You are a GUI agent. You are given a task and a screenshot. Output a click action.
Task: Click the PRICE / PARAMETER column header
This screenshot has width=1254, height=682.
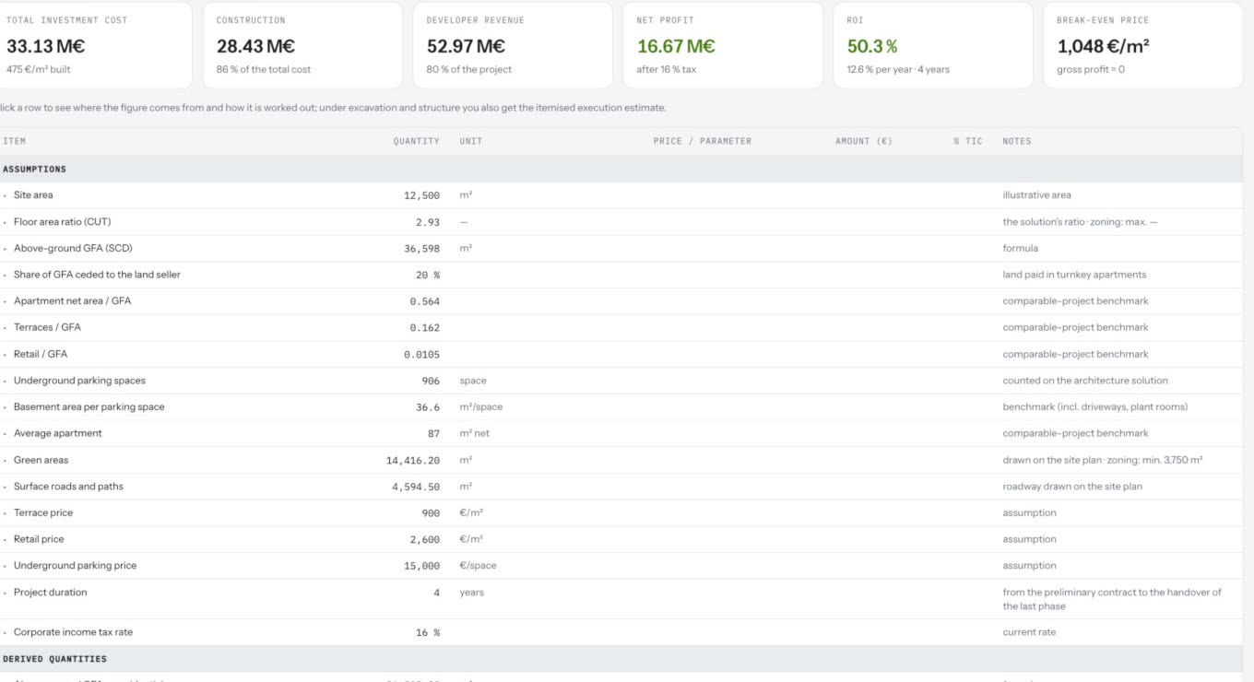pos(703,141)
